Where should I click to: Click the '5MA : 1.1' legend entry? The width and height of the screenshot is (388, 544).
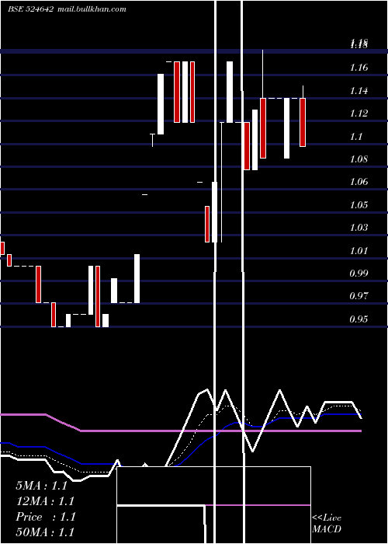tap(42, 486)
